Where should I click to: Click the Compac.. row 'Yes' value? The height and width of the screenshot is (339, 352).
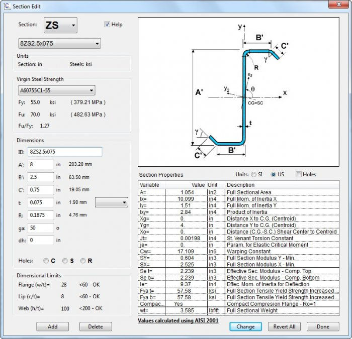178,304
